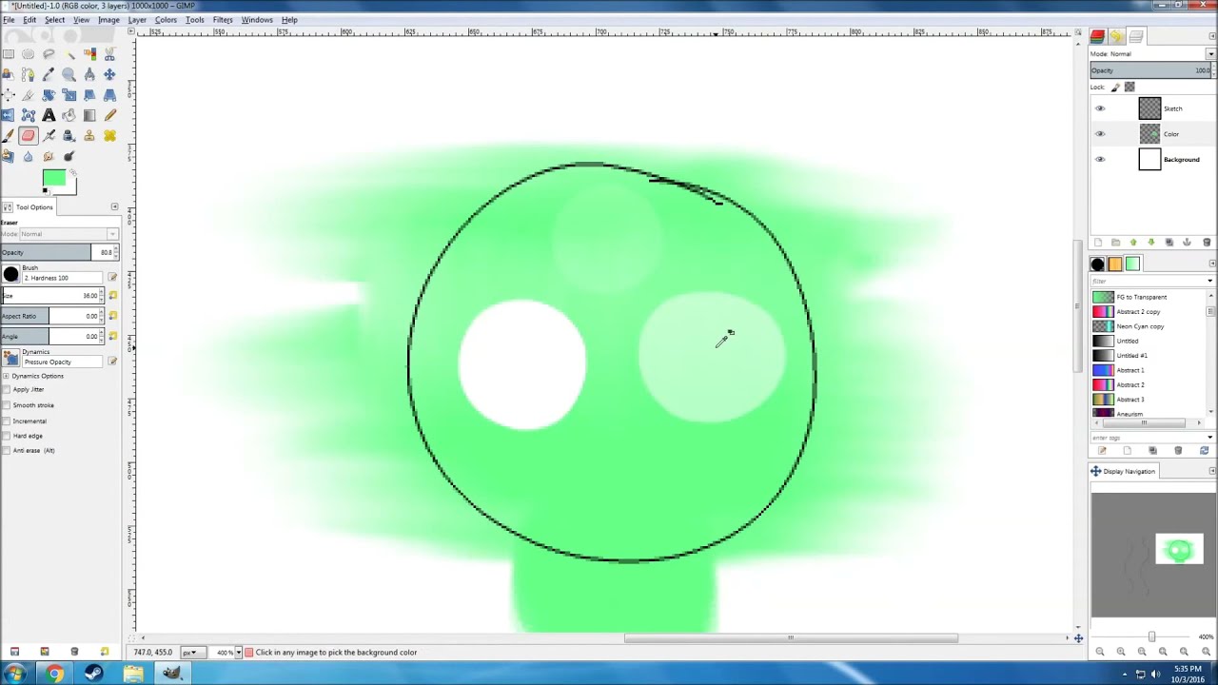Switch to the Undo History tab
Viewport: 1218px width, 685px height.
pyautogui.click(x=1115, y=36)
